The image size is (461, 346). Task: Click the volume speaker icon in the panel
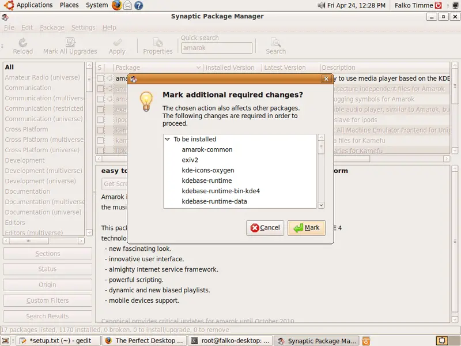[321, 5]
